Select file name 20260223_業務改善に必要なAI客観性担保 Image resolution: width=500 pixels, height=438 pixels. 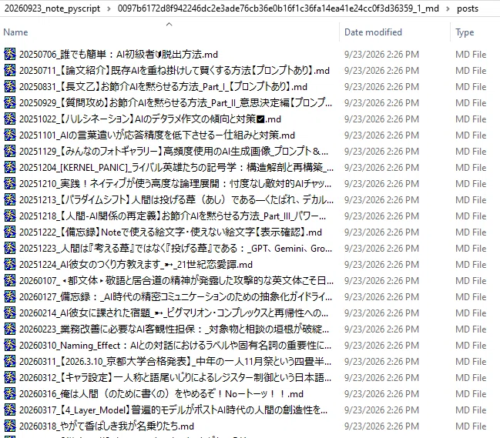(x=174, y=329)
